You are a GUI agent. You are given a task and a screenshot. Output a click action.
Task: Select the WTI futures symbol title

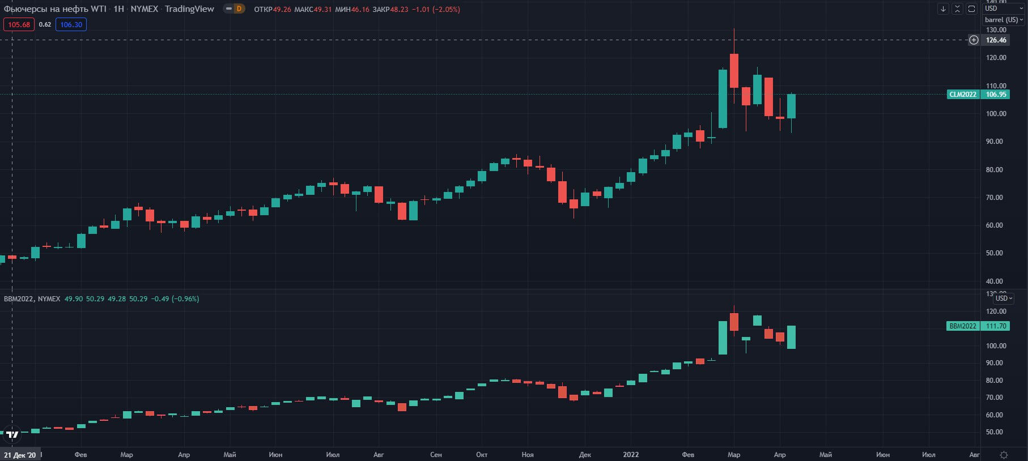pyautogui.click(x=109, y=9)
